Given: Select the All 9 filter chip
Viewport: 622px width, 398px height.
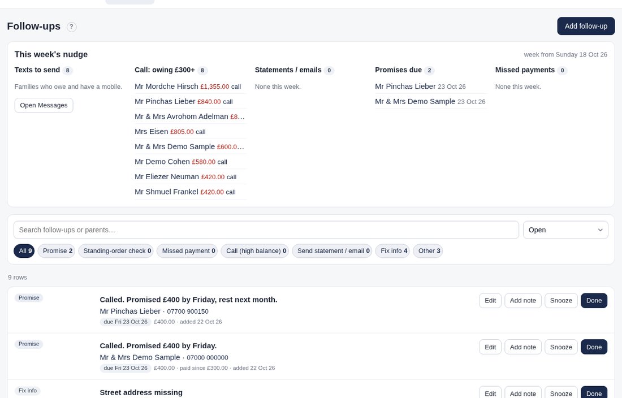Looking at the screenshot, I should (x=24, y=251).
